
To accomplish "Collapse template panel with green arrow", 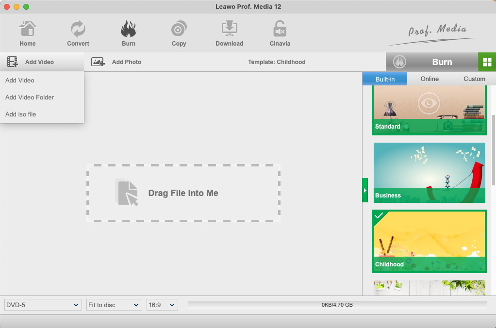I will click(x=365, y=190).
